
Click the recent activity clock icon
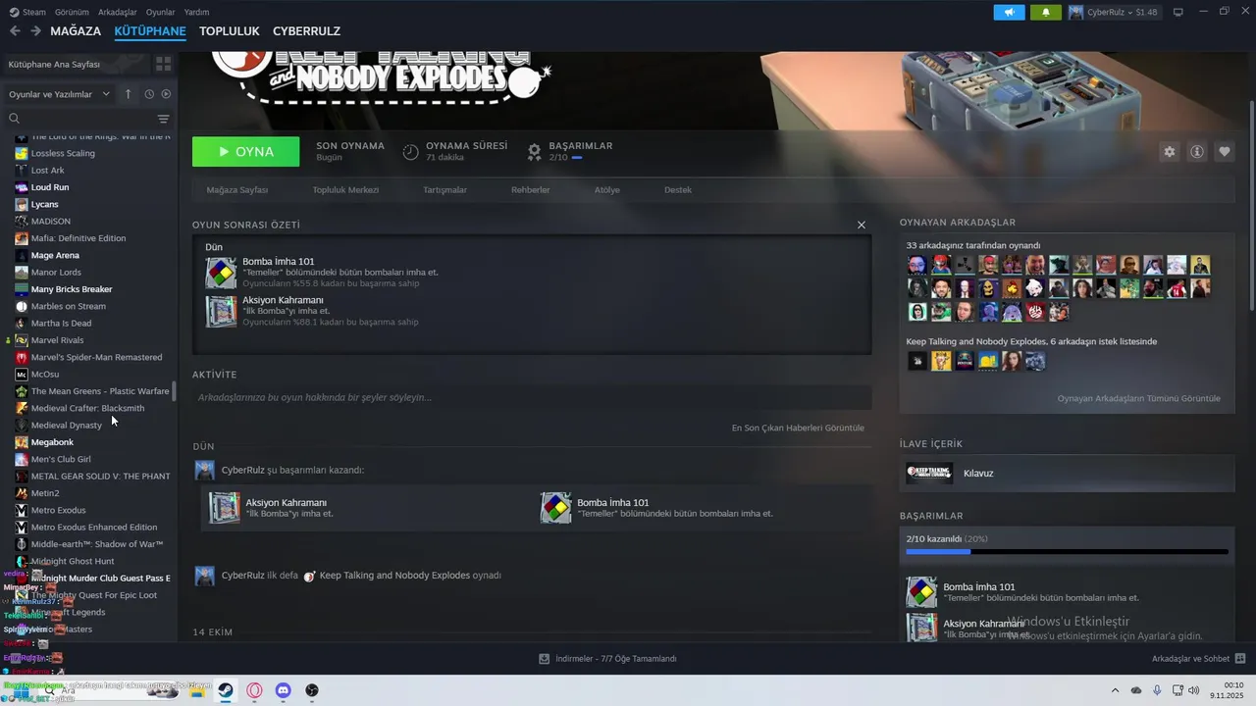[149, 94]
